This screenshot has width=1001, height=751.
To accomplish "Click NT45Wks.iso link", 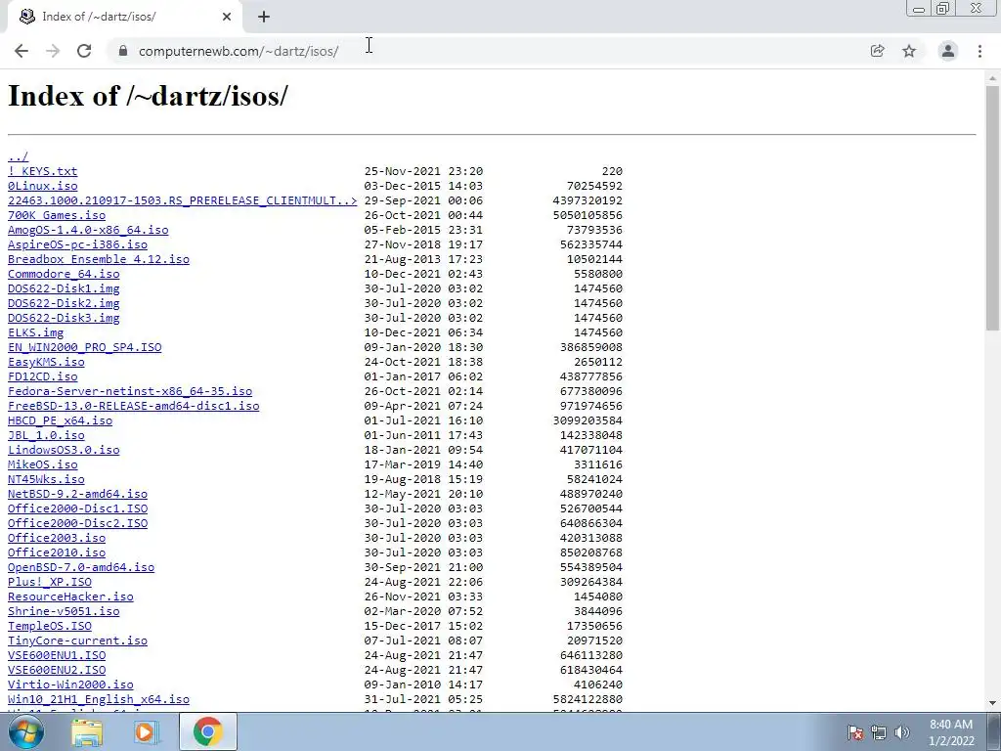I will (x=46, y=479).
